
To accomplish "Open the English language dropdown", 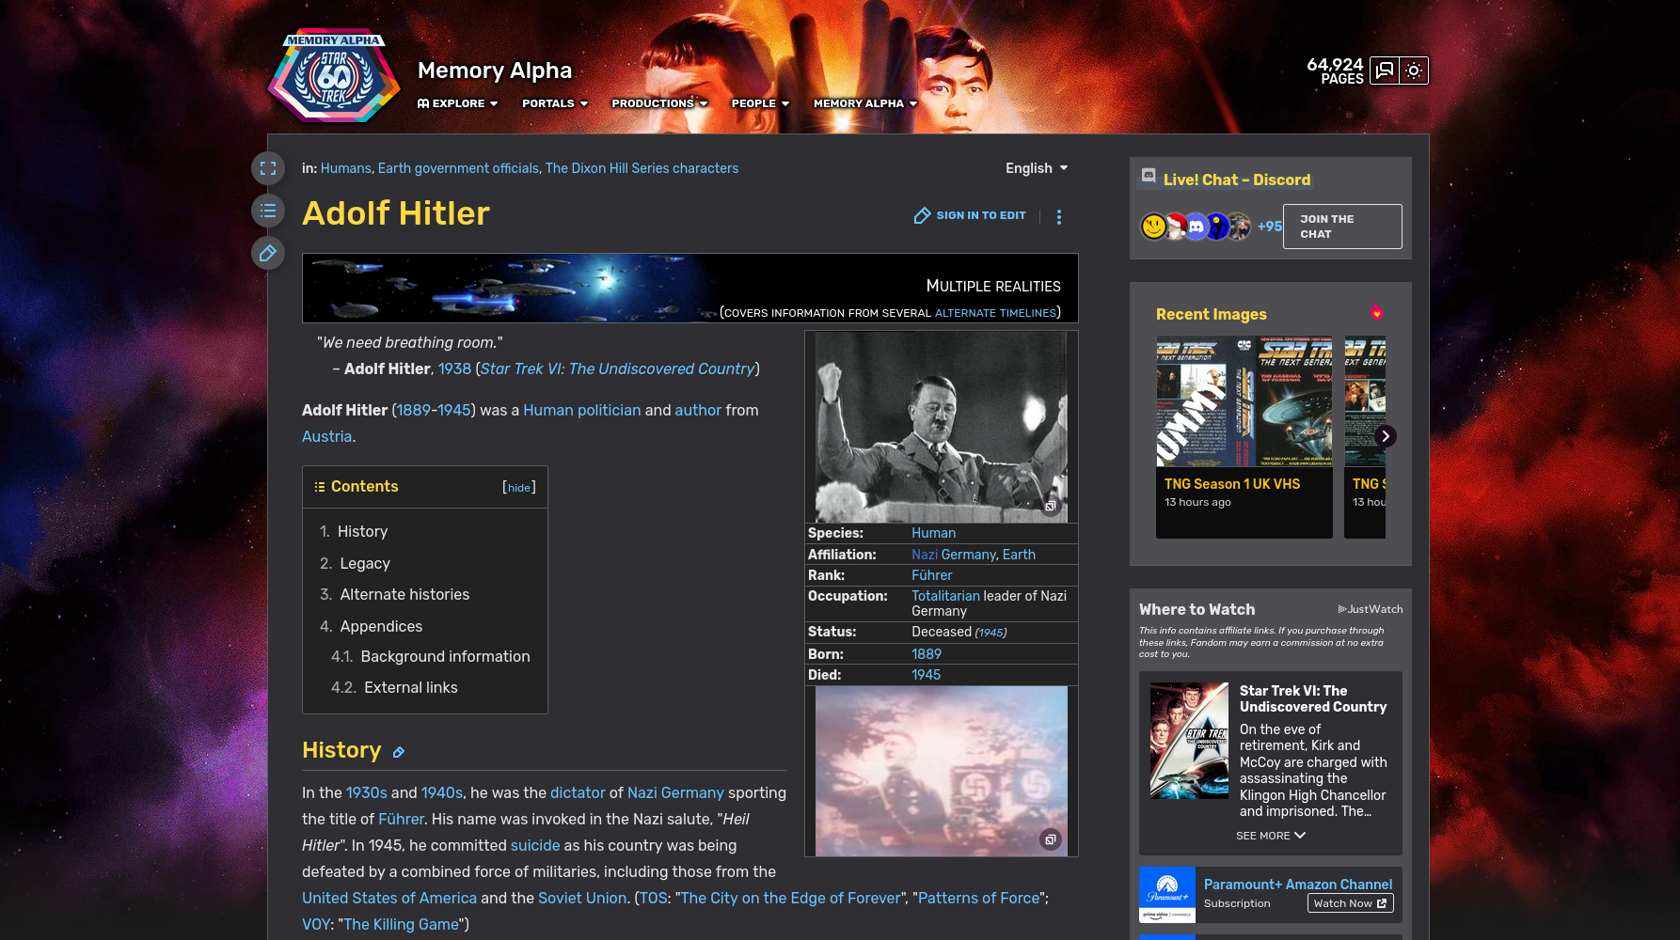I will (x=1037, y=168).
